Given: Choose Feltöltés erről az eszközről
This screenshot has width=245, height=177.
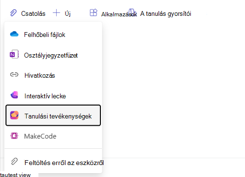Looking at the screenshot, I should point(64,163).
